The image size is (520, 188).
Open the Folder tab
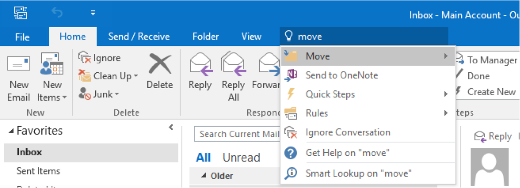point(206,37)
